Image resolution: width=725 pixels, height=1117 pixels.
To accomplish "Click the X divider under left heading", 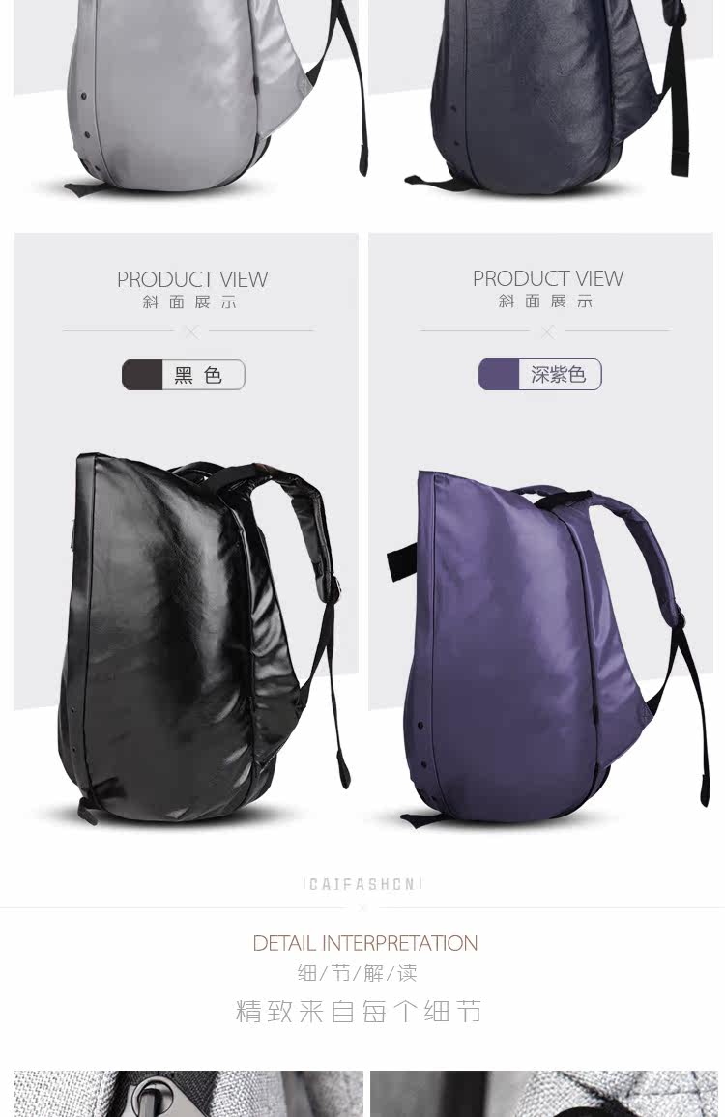I will 191,331.
